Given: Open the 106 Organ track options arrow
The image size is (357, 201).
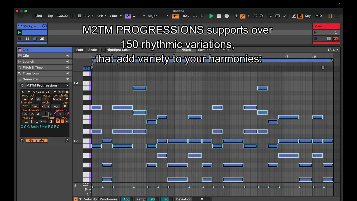Looking at the screenshot, I should [x=44, y=26].
